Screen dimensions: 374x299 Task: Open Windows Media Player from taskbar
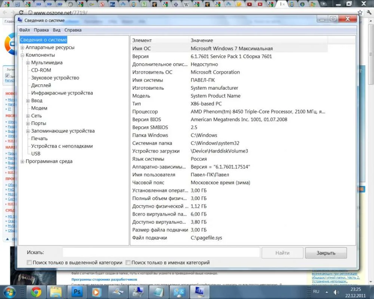97,292
